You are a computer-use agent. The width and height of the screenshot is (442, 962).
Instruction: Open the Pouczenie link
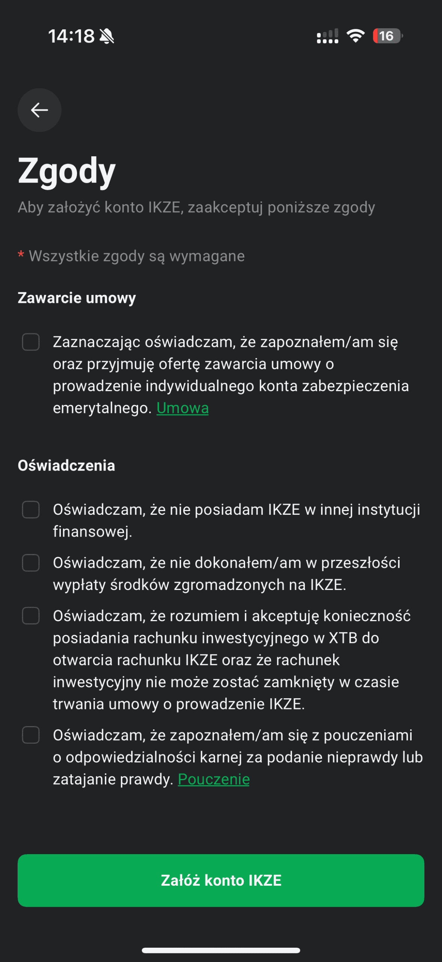click(x=214, y=779)
